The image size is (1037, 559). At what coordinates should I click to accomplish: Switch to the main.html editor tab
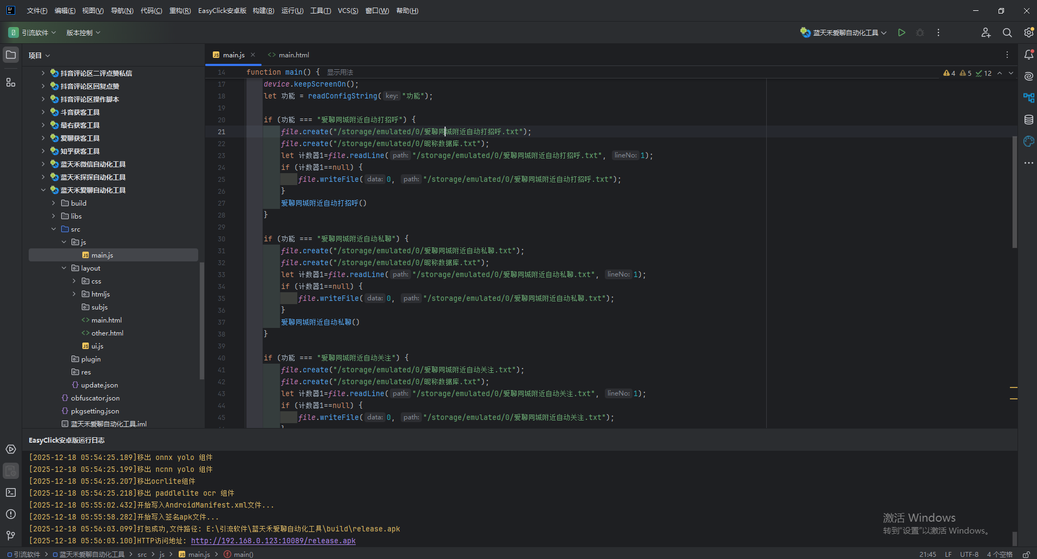click(x=294, y=55)
